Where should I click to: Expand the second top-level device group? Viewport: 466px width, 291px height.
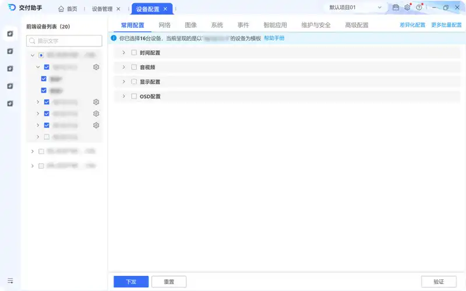click(x=33, y=151)
